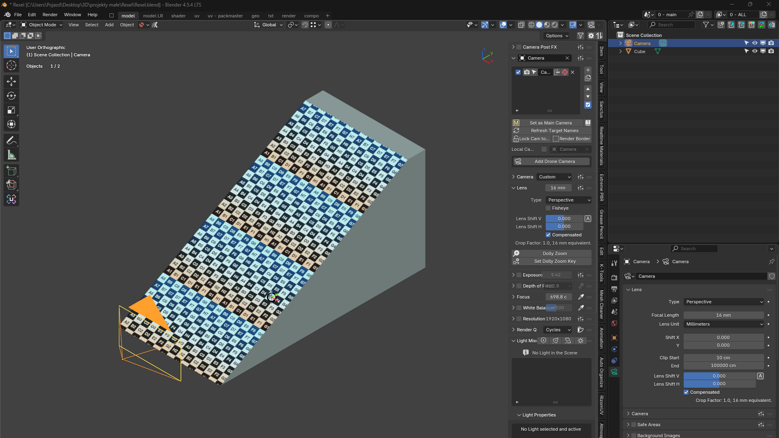Uncheck Compensated in the properties editor
779x438 pixels.
pyautogui.click(x=686, y=392)
